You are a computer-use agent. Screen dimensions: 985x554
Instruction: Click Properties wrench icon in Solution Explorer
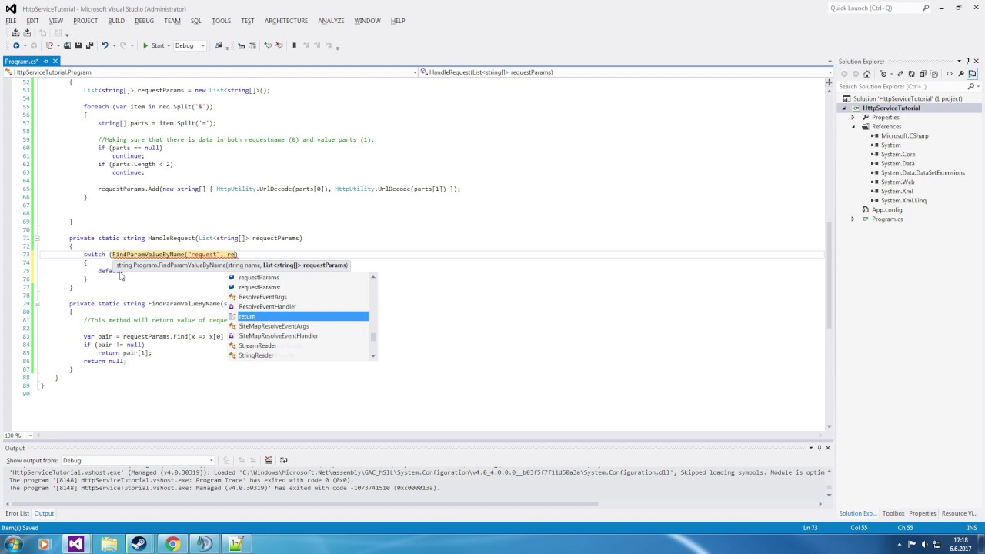(961, 74)
